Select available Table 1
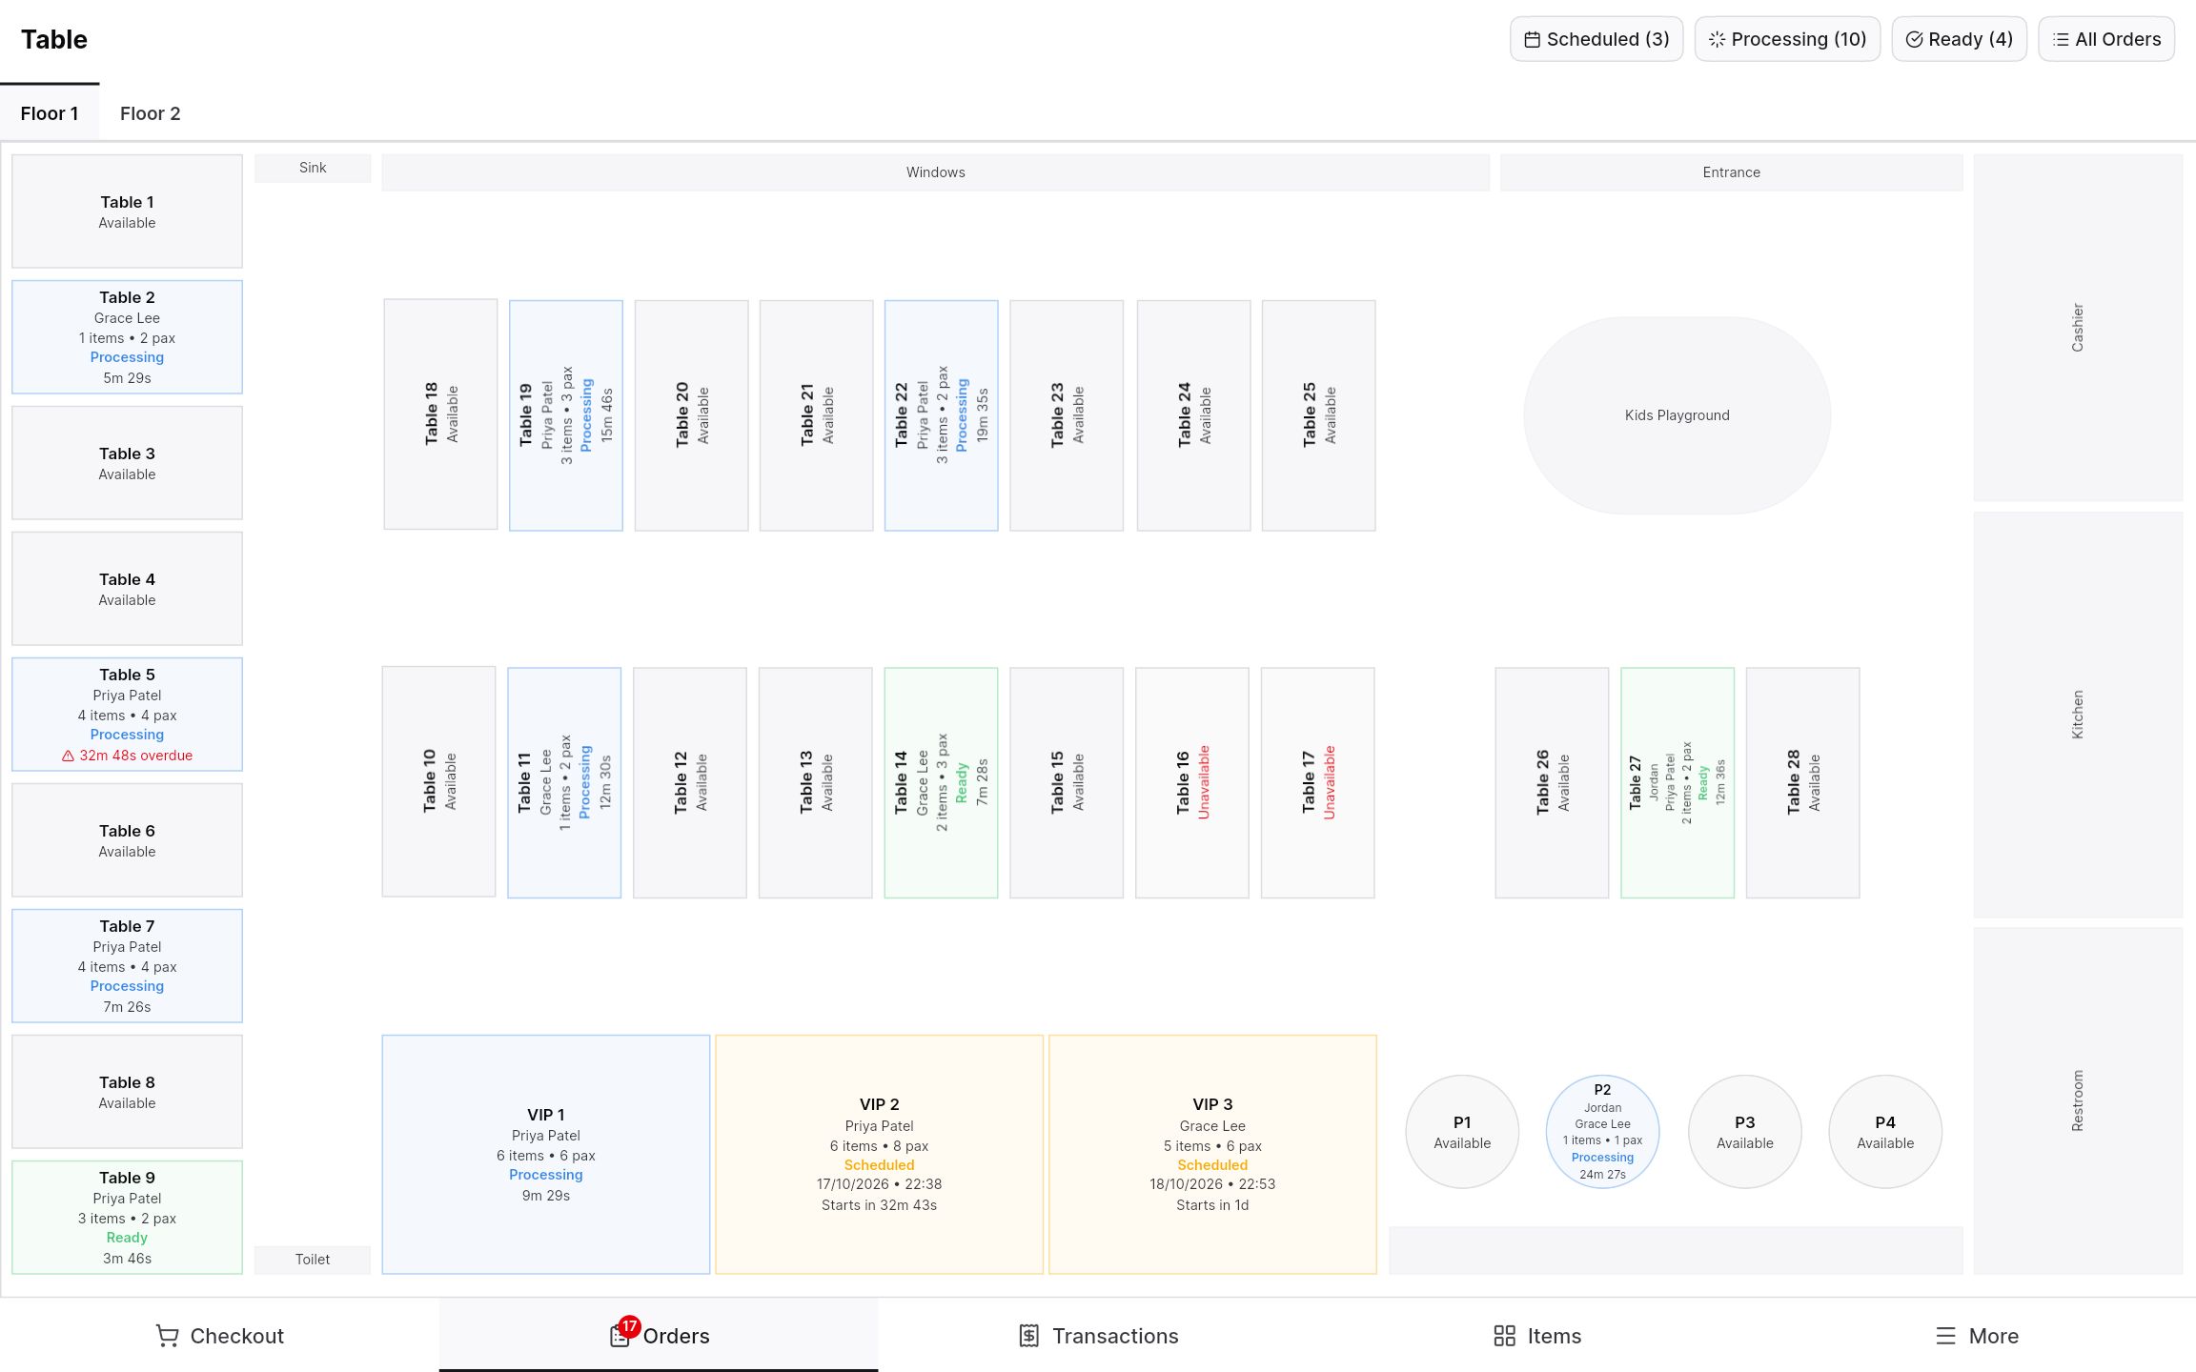The width and height of the screenshot is (2196, 1372). 127,212
